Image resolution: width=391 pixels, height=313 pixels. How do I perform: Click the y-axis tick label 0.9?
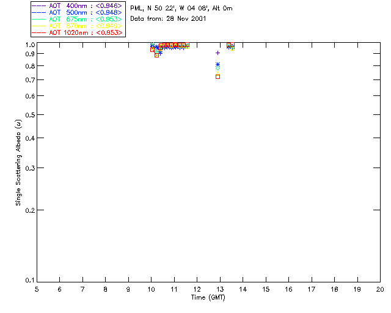[30, 54]
